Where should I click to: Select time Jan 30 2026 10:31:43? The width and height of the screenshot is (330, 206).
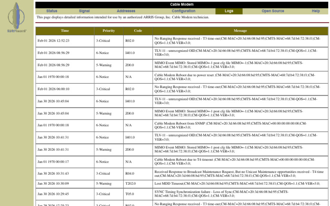coord(53,173)
